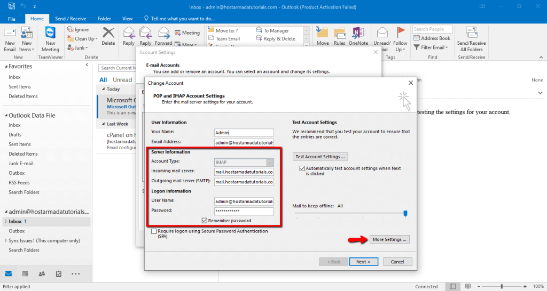This screenshot has width=547, height=291.
Task: Click the Test Account Settings button
Action: [320, 157]
